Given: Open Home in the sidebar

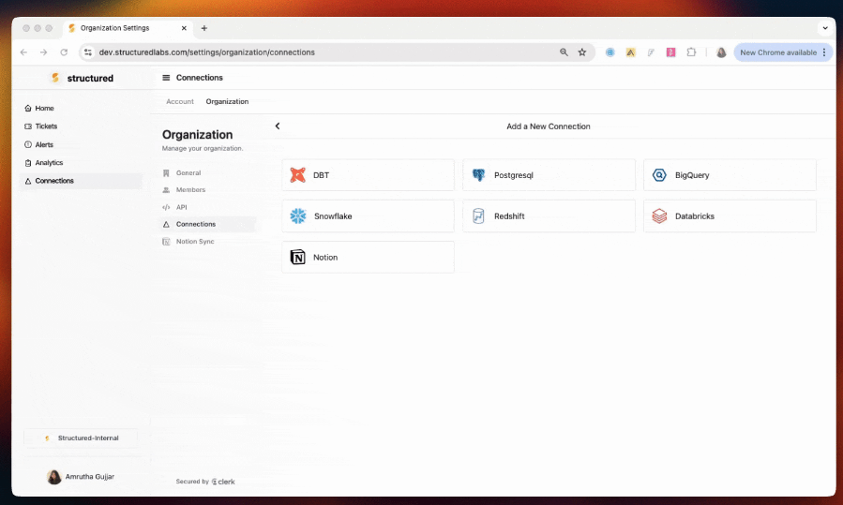Looking at the screenshot, I should click(x=81, y=108).
